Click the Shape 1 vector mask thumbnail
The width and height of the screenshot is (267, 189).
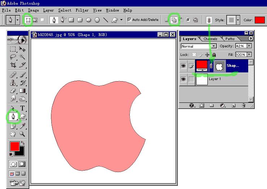click(x=219, y=66)
